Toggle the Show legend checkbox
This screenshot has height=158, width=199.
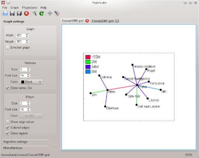coord(7,133)
